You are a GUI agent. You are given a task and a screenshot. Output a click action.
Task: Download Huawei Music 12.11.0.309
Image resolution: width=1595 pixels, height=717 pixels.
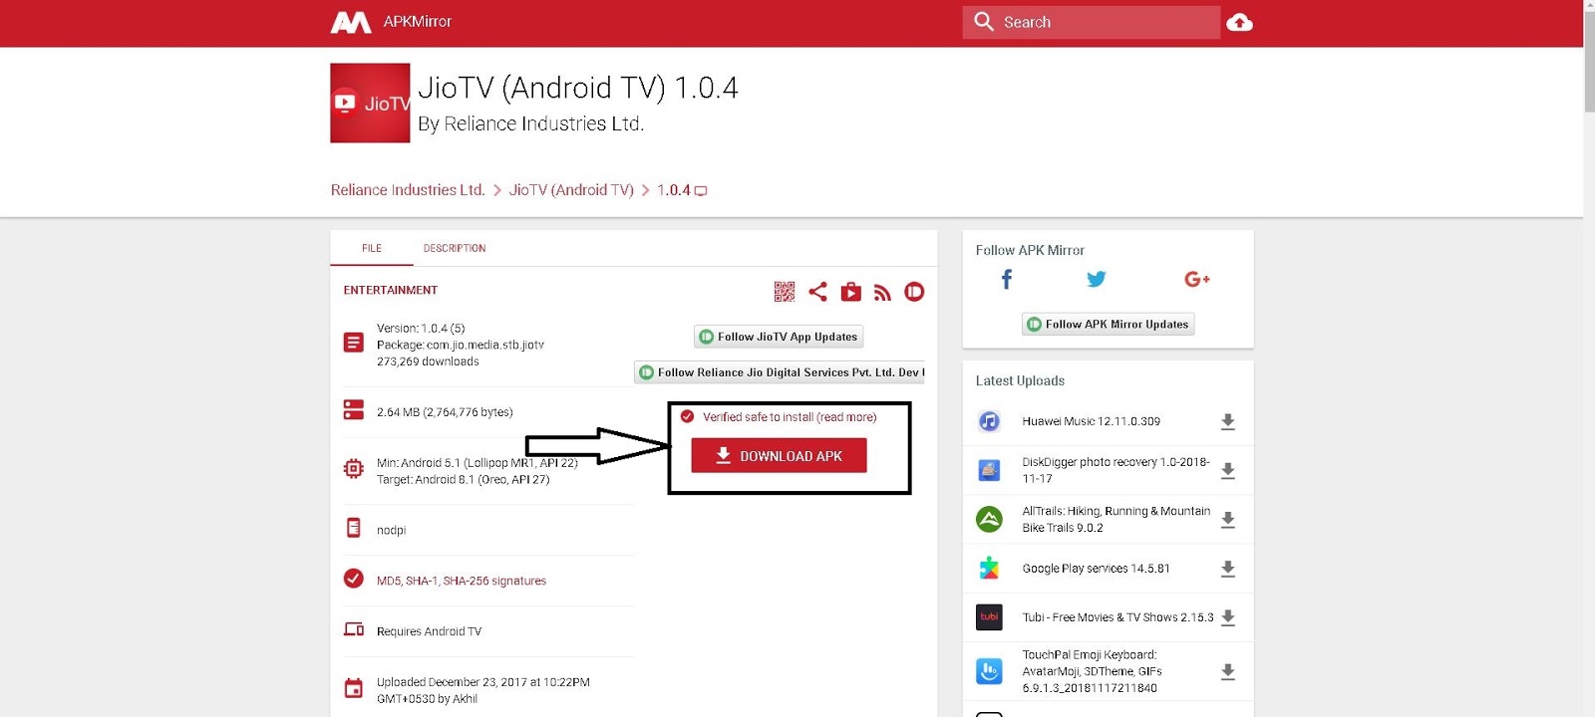pos(1228,422)
